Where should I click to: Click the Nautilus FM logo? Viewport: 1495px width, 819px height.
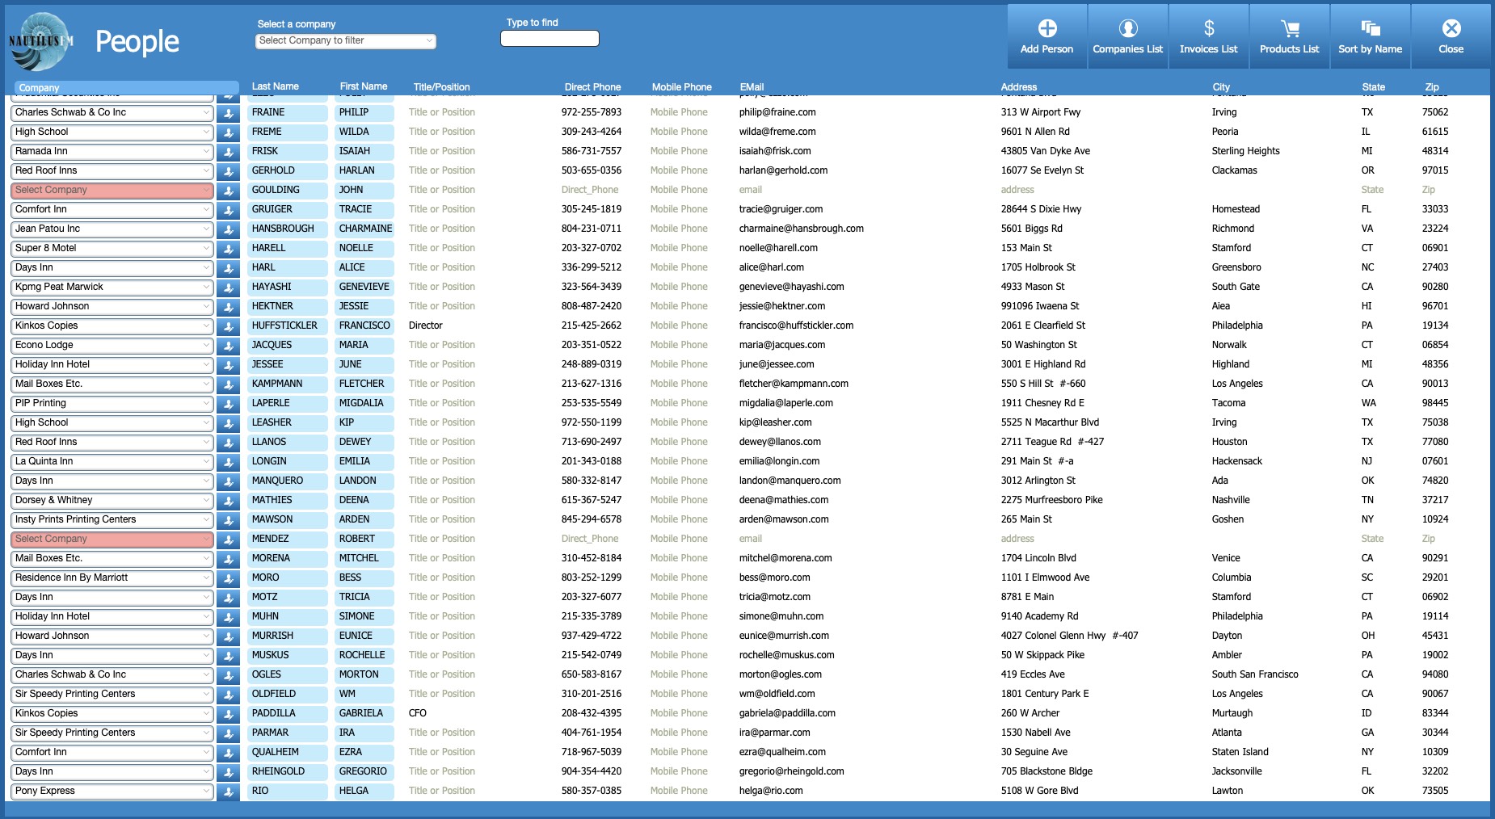point(41,41)
